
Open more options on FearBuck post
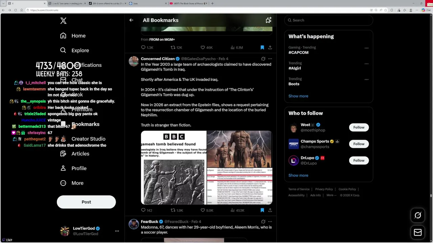coord(270,222)
